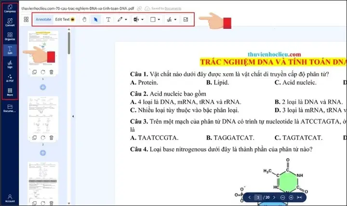
Task: Click the current page number field
Action: [x=258, y=197]
